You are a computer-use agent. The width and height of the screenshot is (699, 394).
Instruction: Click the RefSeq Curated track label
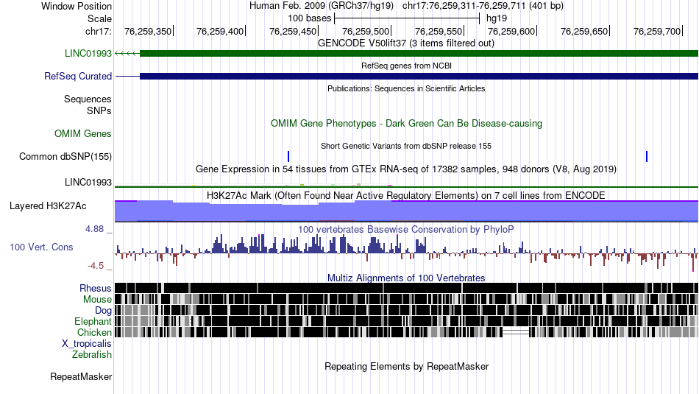point(78,77)
